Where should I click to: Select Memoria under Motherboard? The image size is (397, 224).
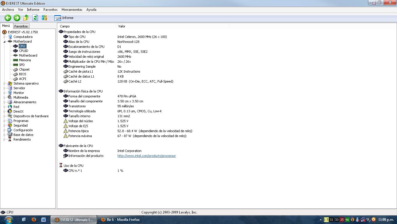(x=25, y=60)
